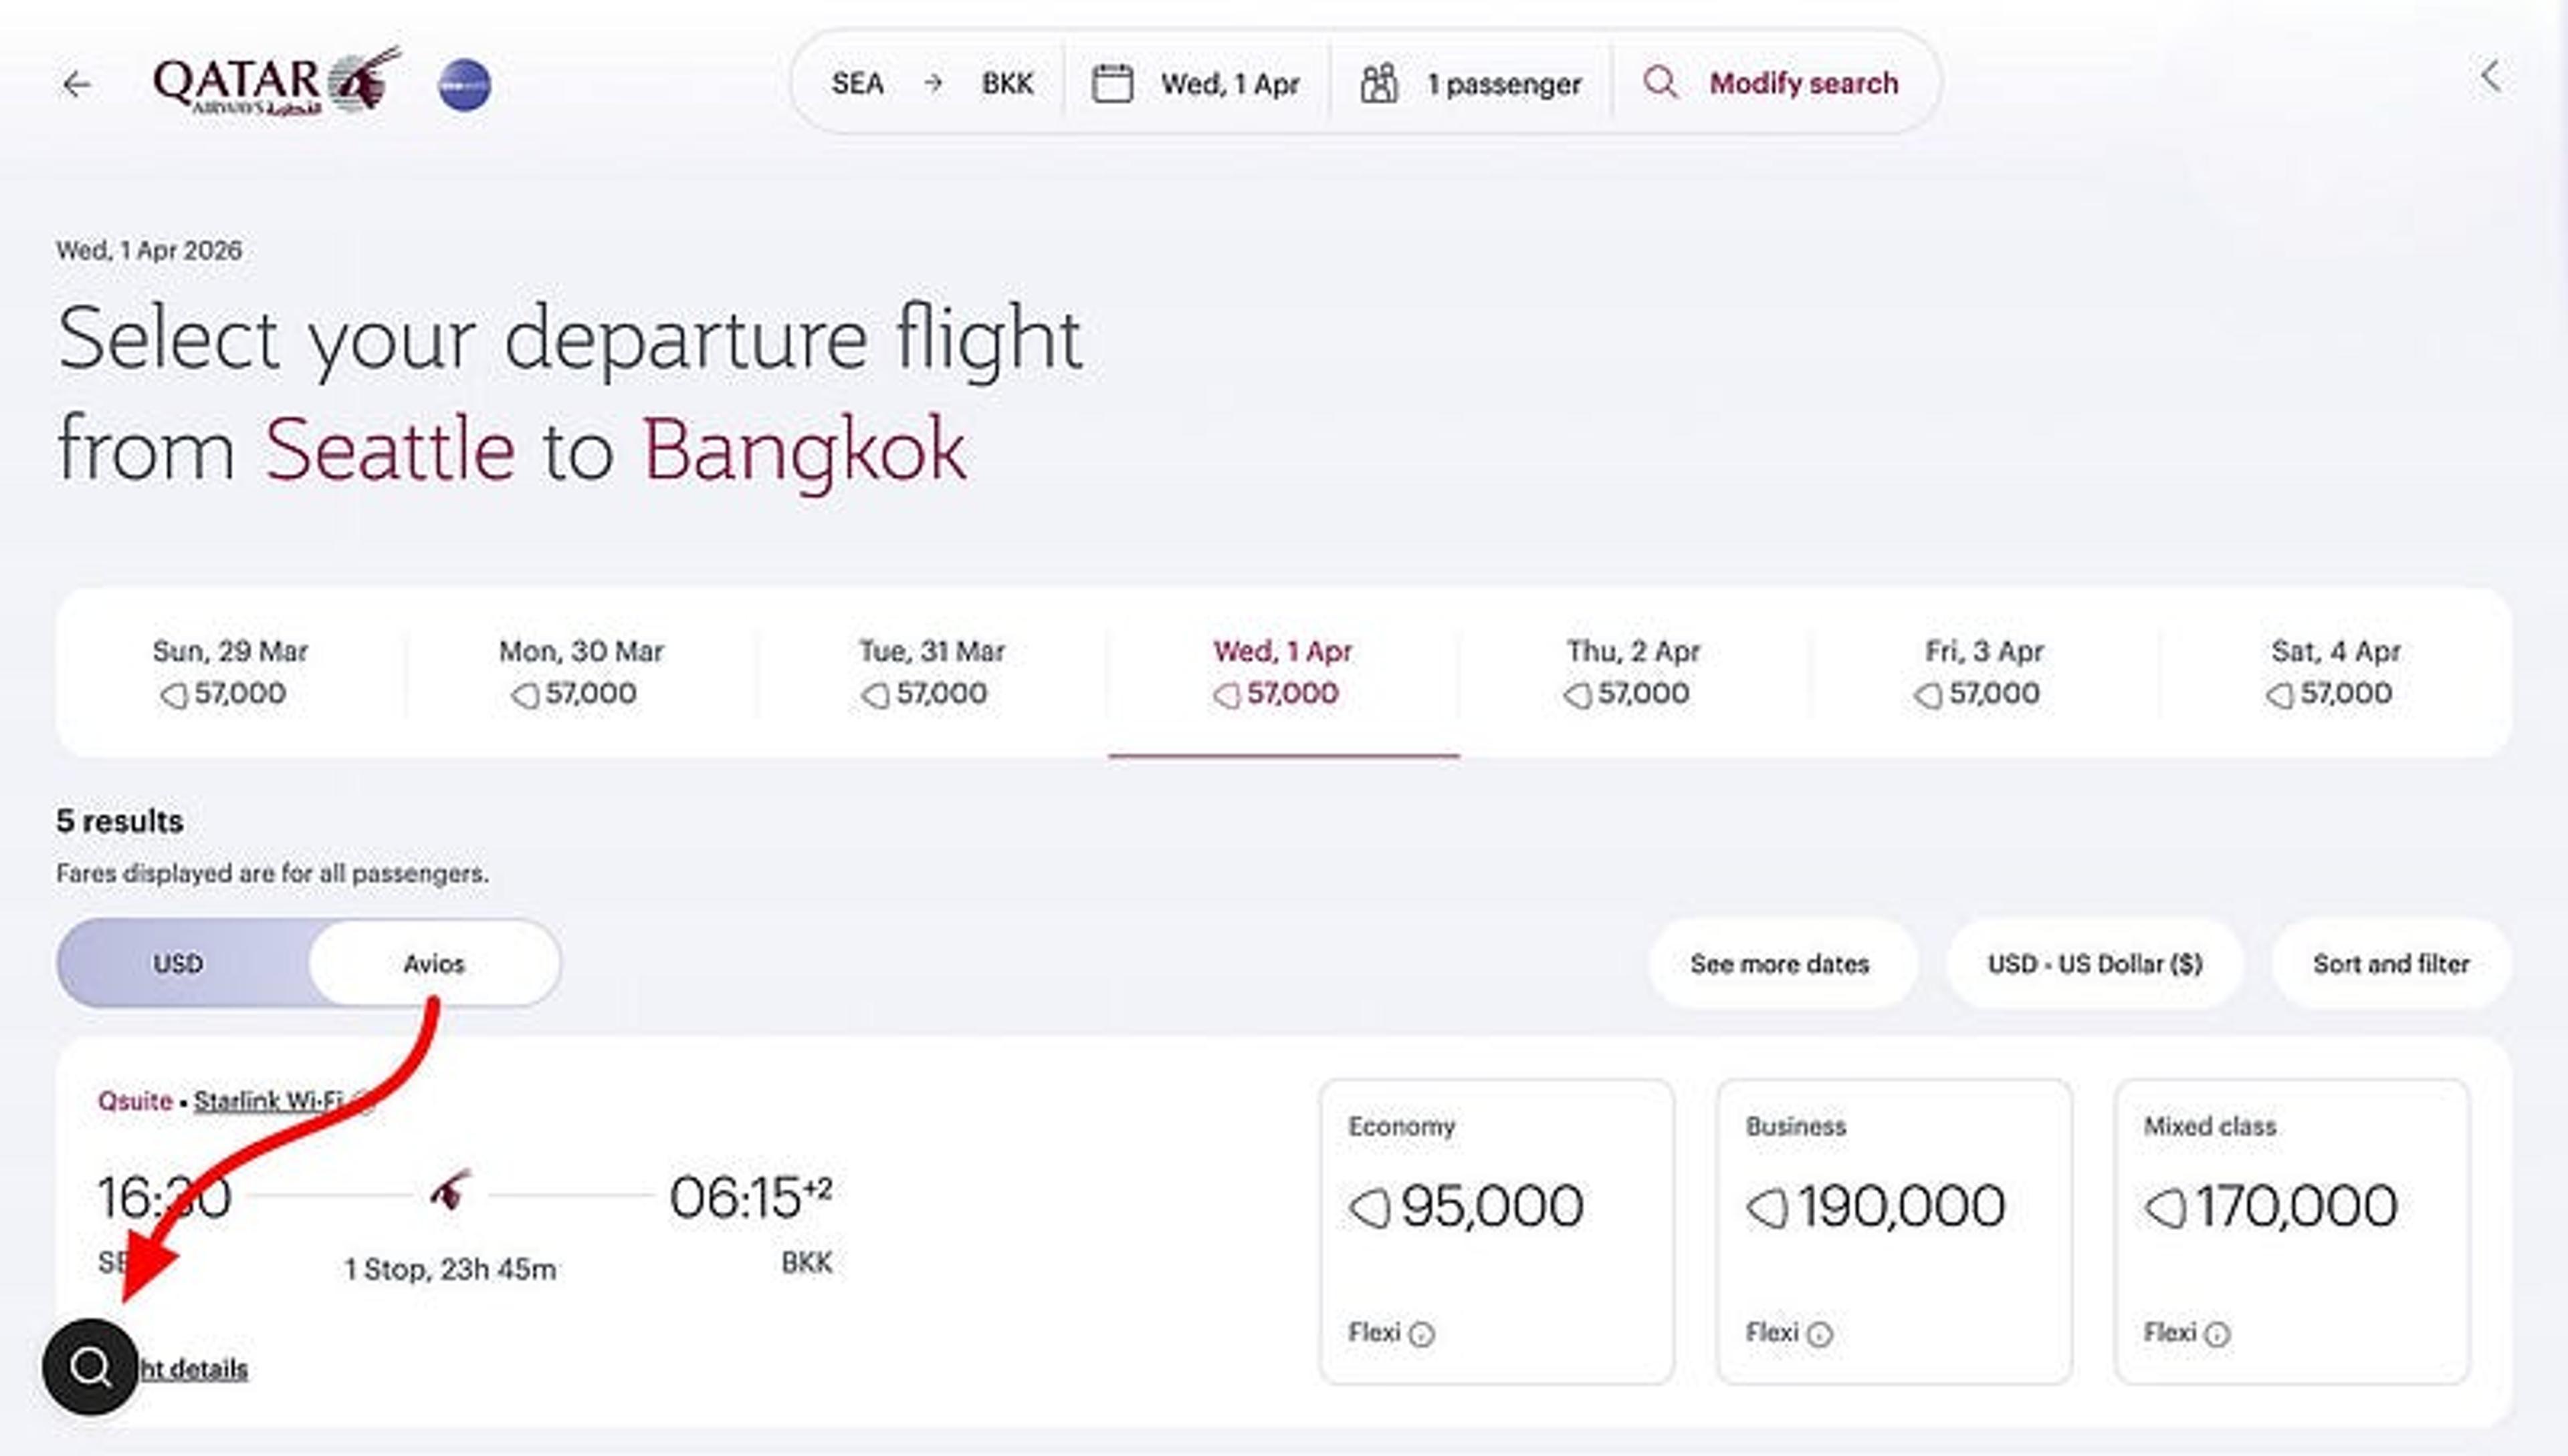2568x1456 pixels.
Task: Switch fare display to Avios
Action: (x=433, y=963)
